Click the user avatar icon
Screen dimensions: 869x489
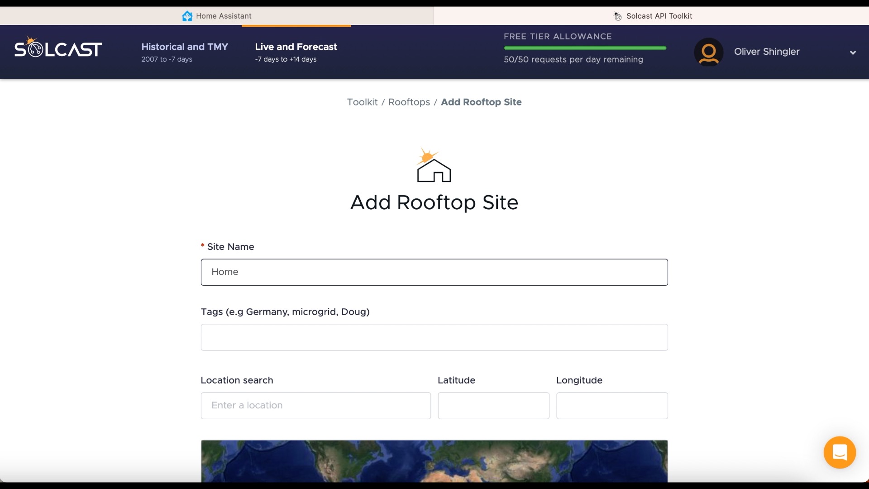(708, 52)
